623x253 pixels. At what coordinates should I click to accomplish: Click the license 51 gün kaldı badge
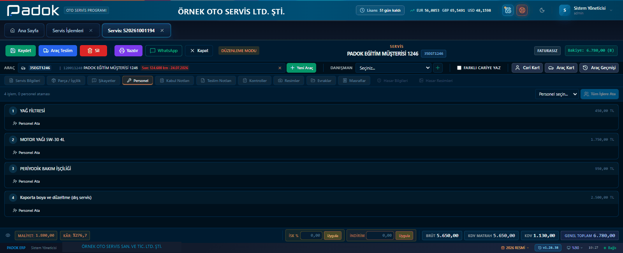pyautogui.click(x=380, y=10)
